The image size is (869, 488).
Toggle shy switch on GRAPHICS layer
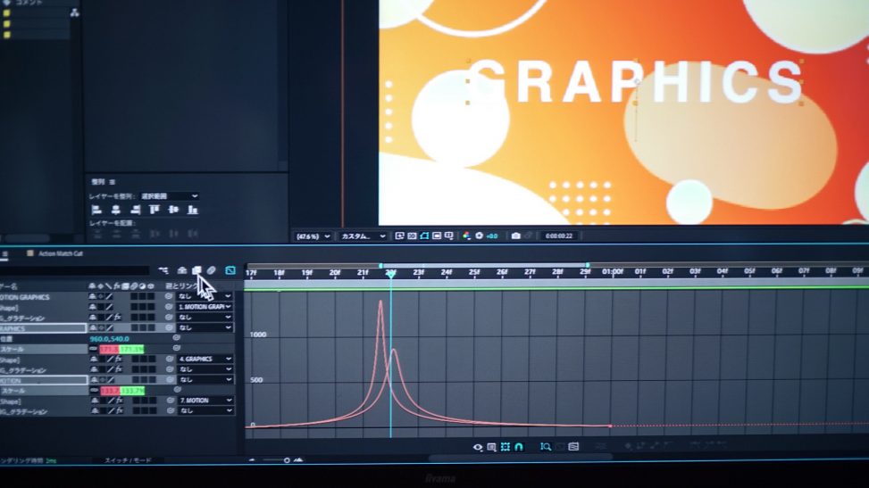click(93, 328)
